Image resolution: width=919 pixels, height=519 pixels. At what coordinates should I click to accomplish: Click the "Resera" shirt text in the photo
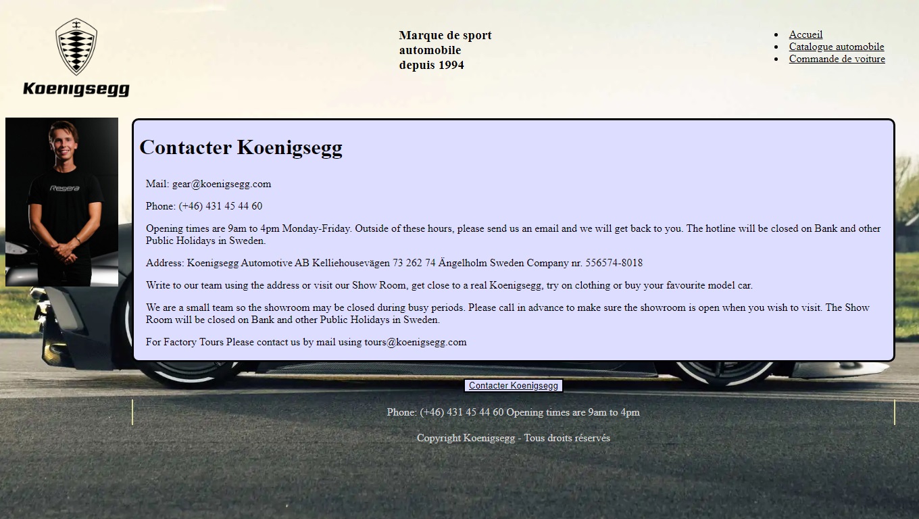[64, 189]
